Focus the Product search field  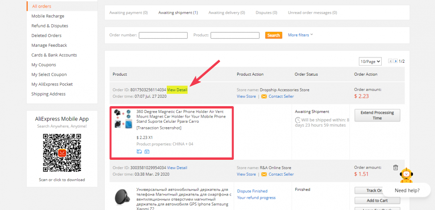pos(235,35)
